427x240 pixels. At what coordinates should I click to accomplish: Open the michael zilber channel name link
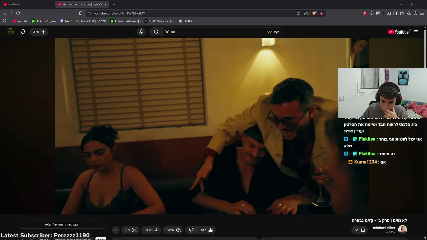384,228
